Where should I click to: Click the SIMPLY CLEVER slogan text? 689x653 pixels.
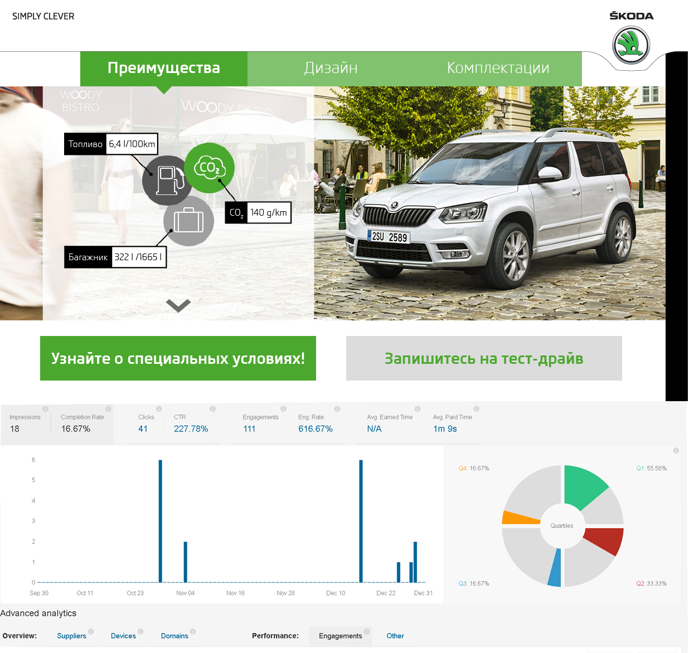coord(43,17)
